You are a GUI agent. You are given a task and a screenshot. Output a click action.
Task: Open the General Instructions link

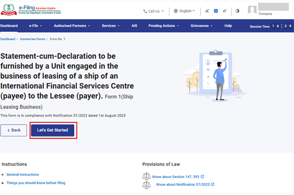coord(23,175)
